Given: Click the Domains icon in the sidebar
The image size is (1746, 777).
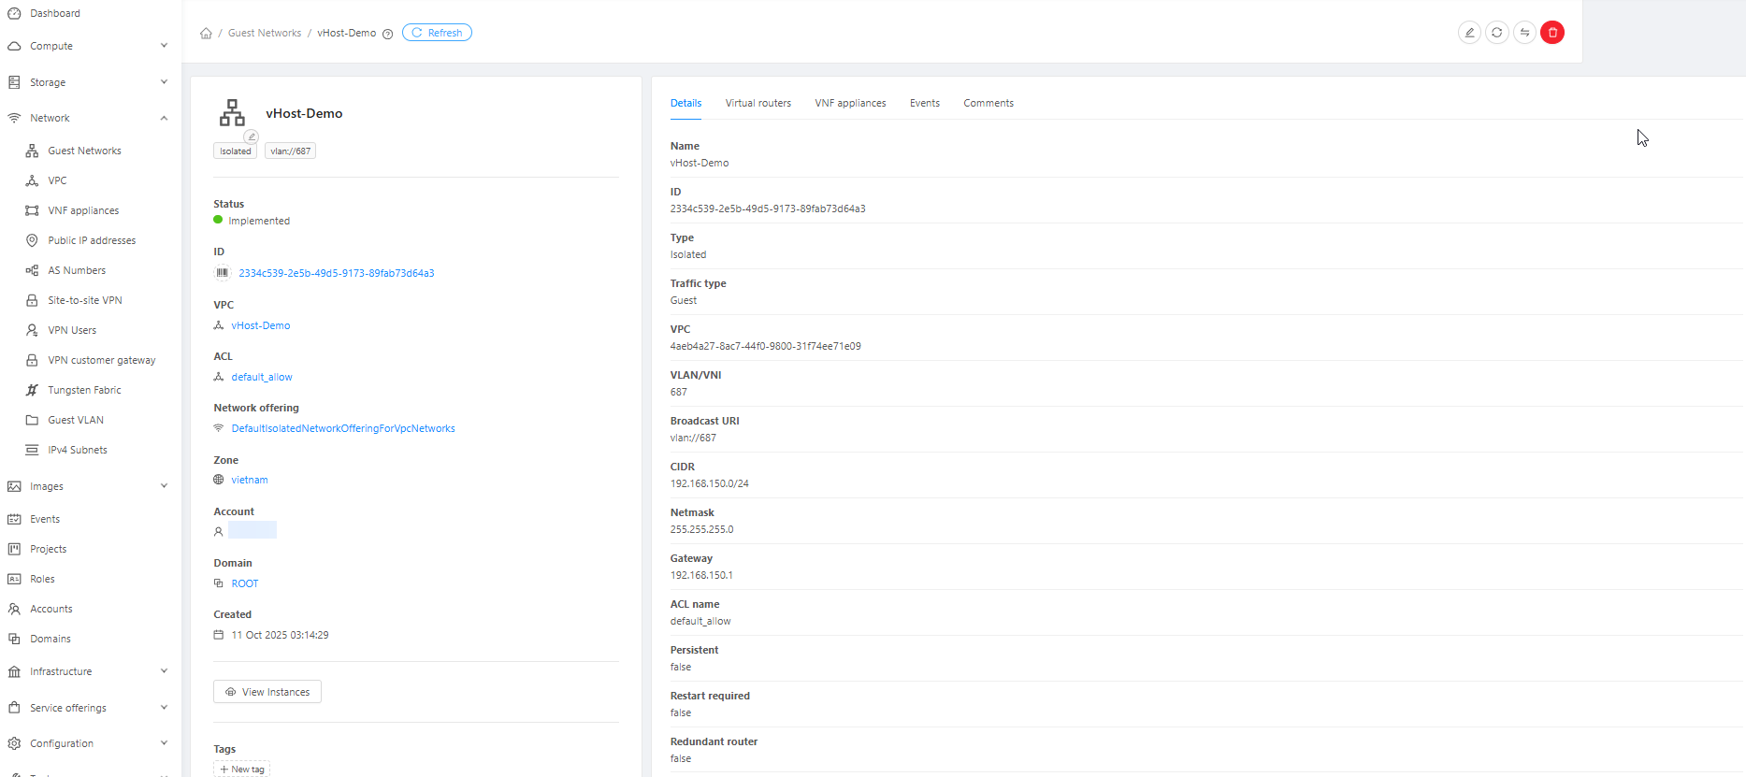Looking at the screenshot, I should tap(14, 639).
